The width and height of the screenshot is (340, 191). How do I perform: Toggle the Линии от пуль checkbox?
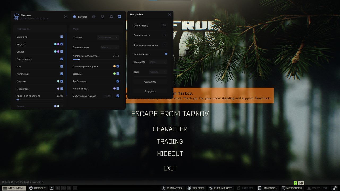[118, 88]
